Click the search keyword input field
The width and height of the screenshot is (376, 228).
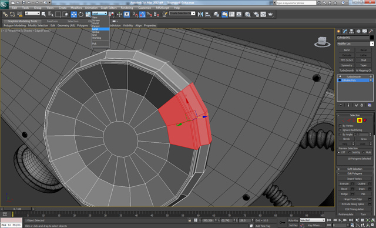296,3
